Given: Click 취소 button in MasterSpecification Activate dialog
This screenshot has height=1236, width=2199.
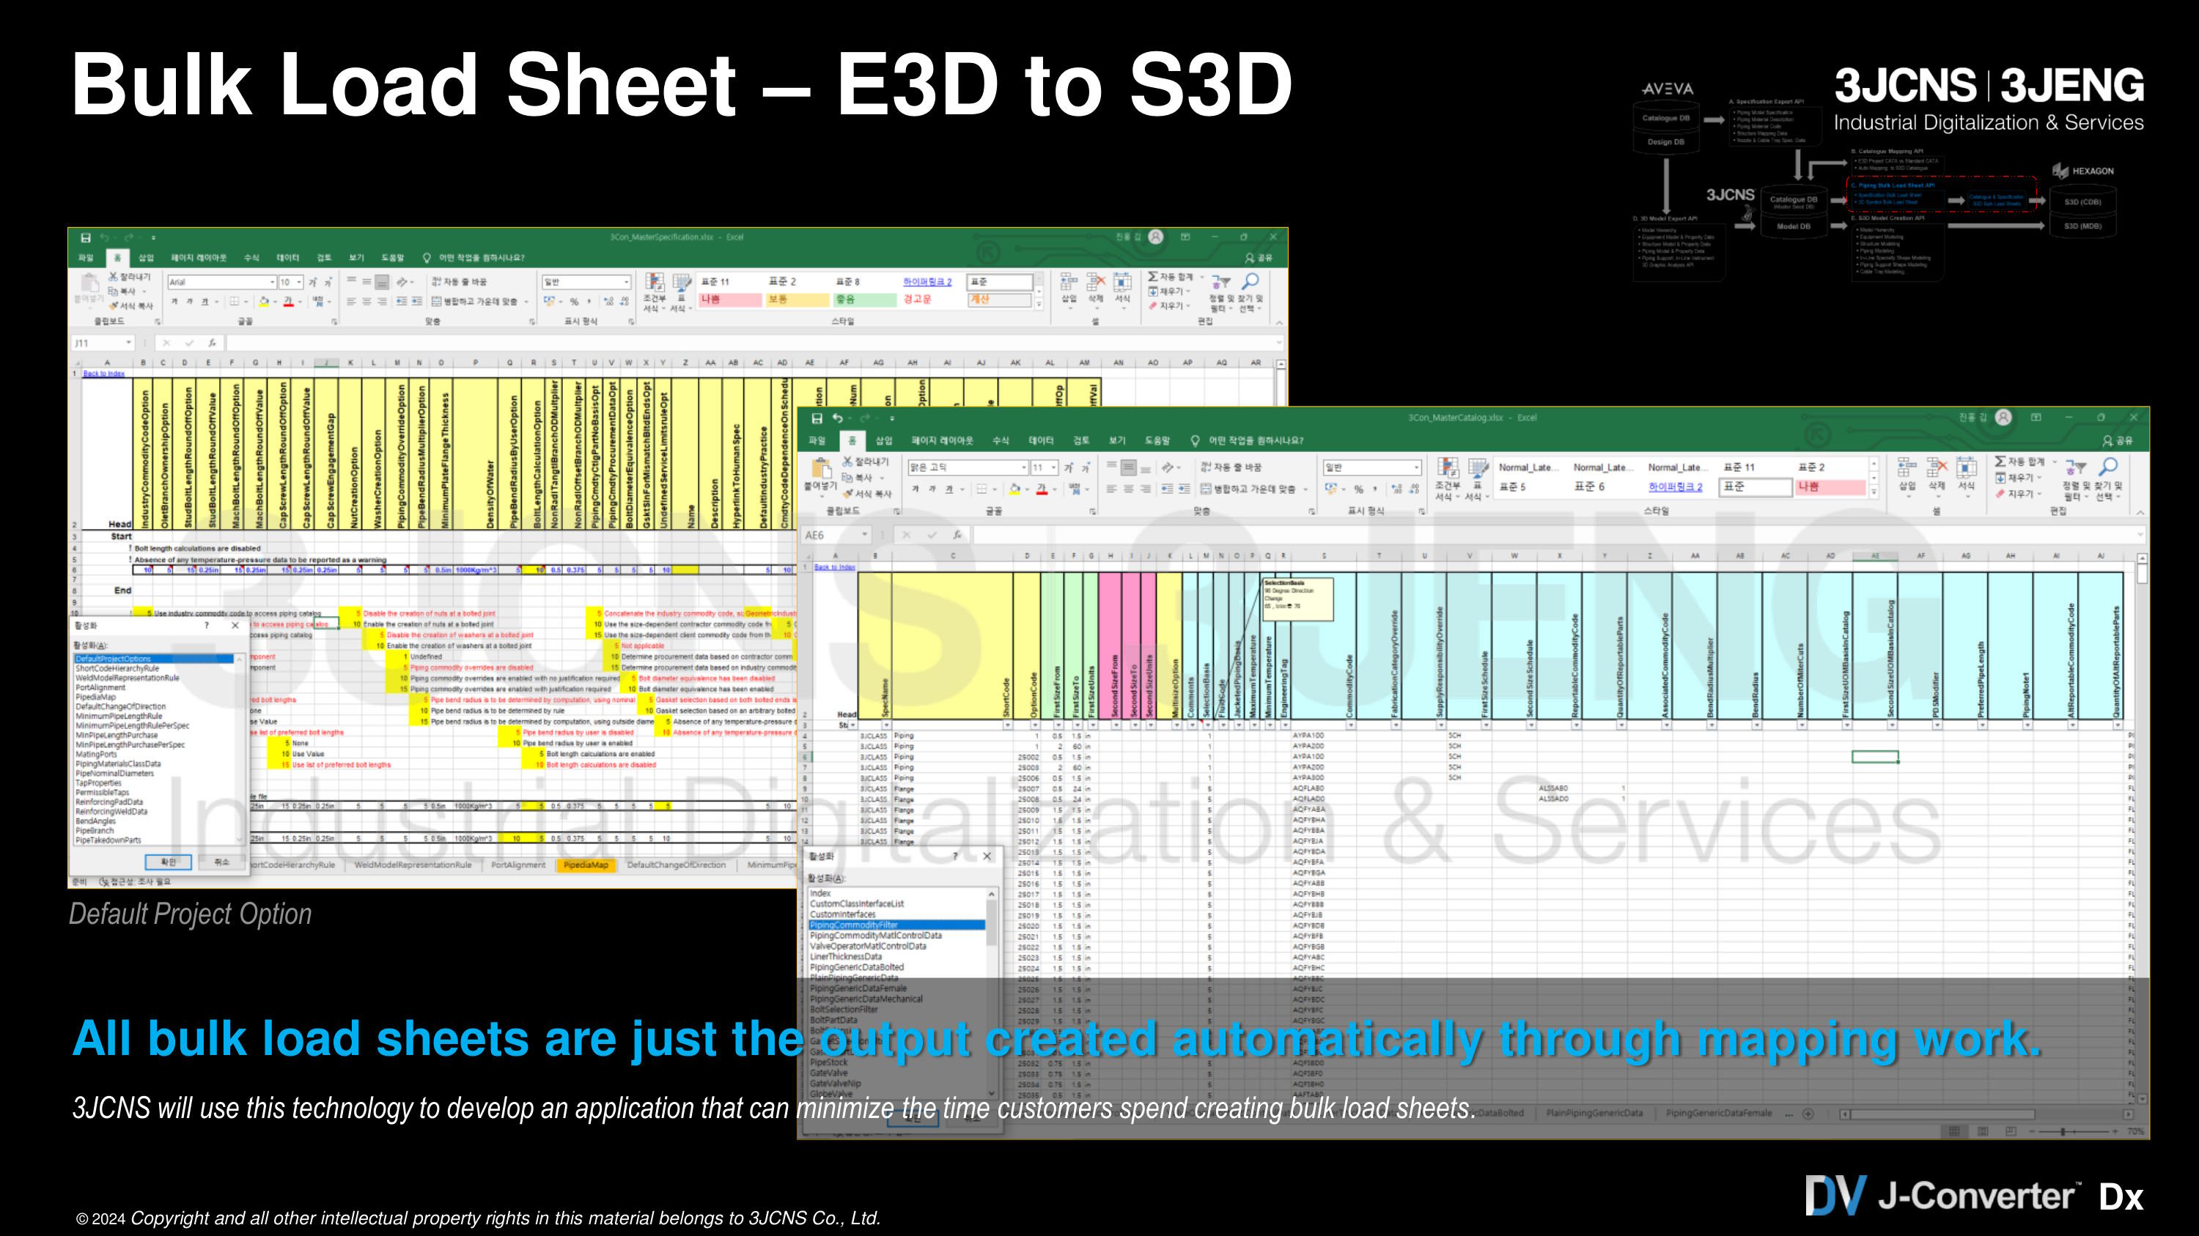Looking at the screenshot, I should (222, 862).
